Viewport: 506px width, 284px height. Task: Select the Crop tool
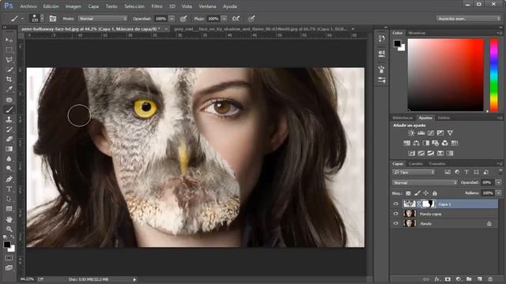tap(9, 79)
